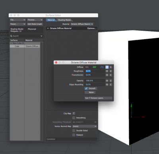This screenshot has width=159, height=154.
Task: Click the envelope E button beside Transmission
Action: click(111, 75)
